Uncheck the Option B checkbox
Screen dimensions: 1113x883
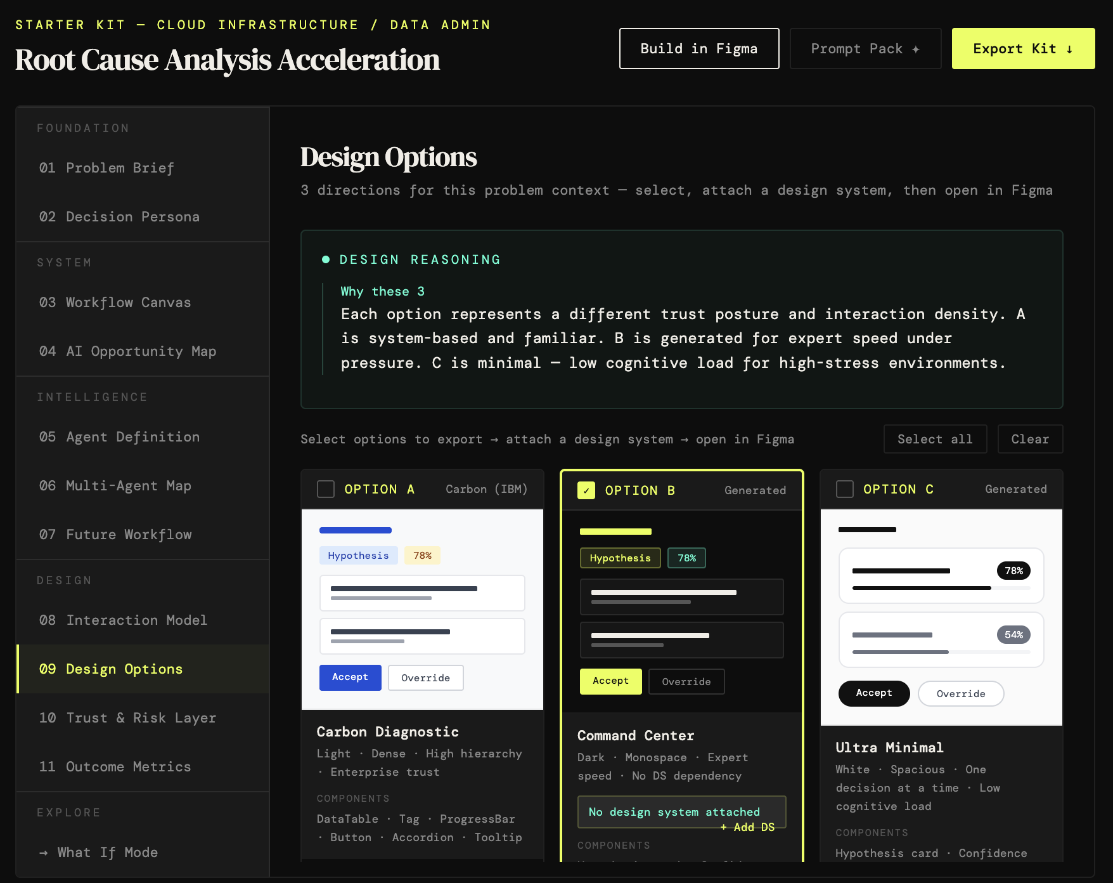click(586, 490)
